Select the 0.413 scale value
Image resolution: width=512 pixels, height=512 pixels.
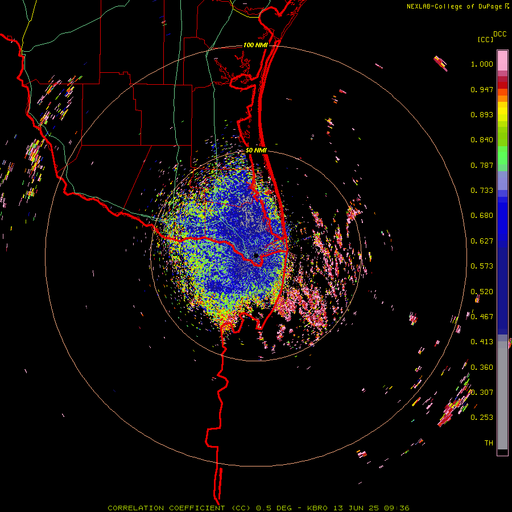click(482, 342)
